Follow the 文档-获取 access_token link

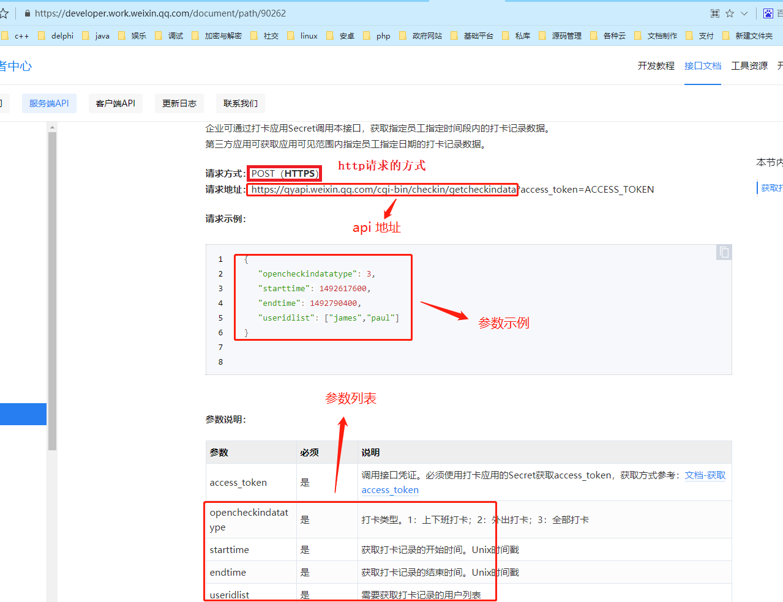(x=705, y=475)
